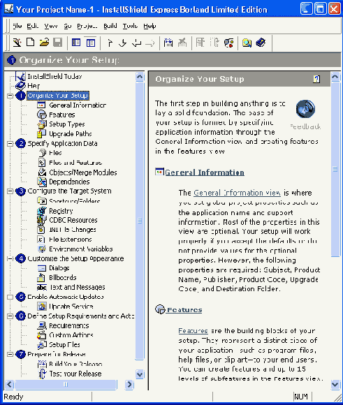Open the Build menu
This screenshot has height=405, width=343.
(x=110, y=26)
